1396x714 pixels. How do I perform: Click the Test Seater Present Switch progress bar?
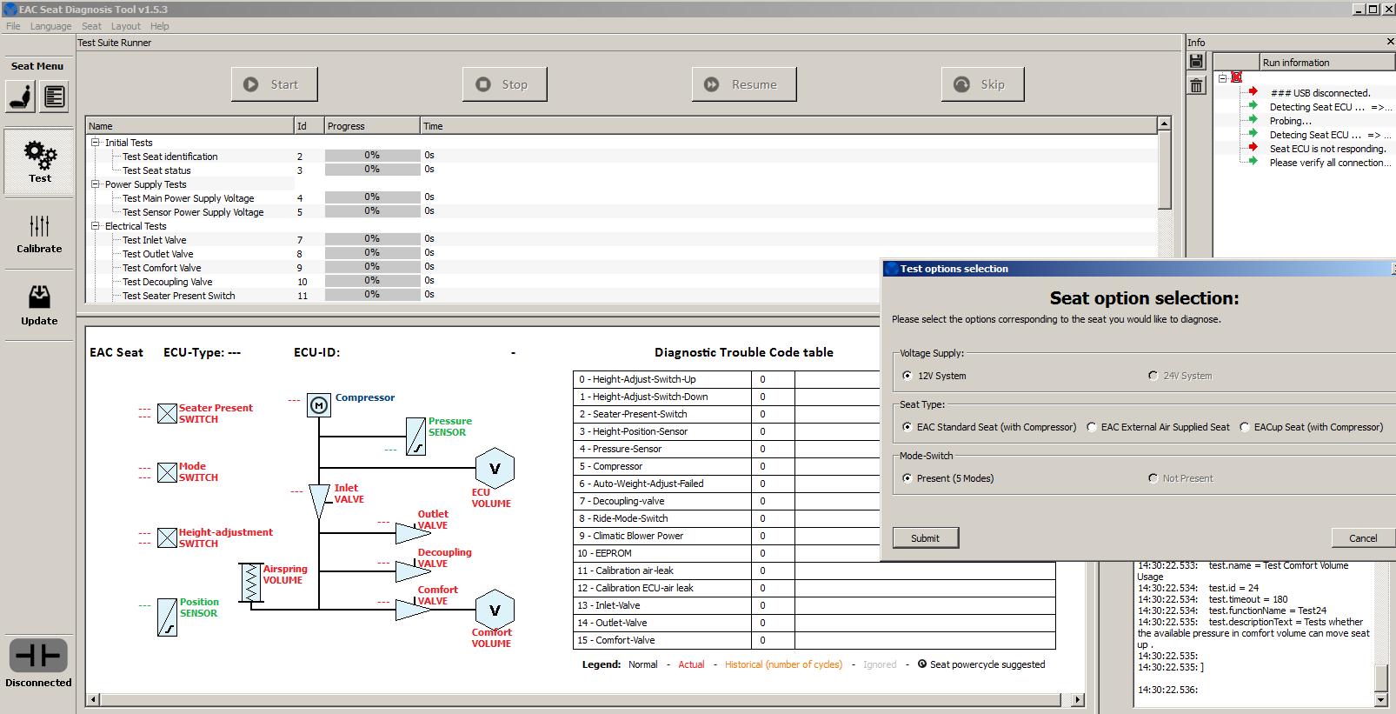tap(372, 295)
